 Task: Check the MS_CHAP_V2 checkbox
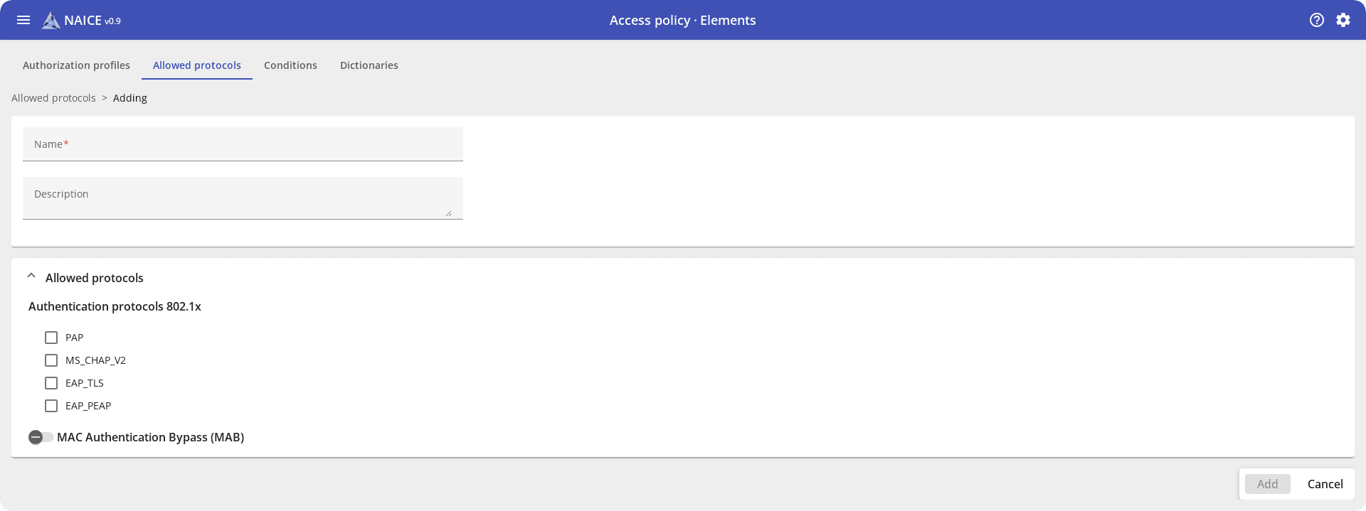(x=51, y=360)
